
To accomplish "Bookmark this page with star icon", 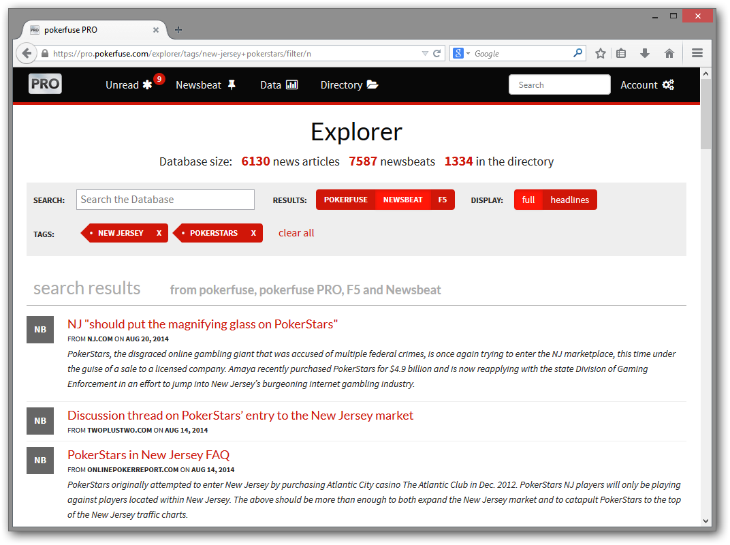I will pos(601,54).
